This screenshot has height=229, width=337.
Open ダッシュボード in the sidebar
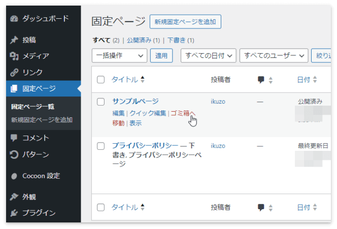(44, 19)
